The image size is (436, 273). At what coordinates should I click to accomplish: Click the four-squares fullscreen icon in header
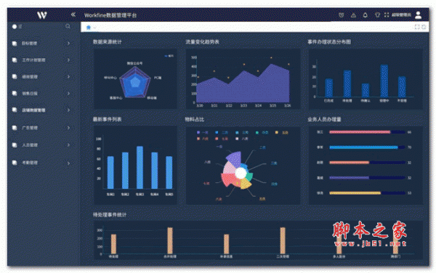tap(387, 15)
